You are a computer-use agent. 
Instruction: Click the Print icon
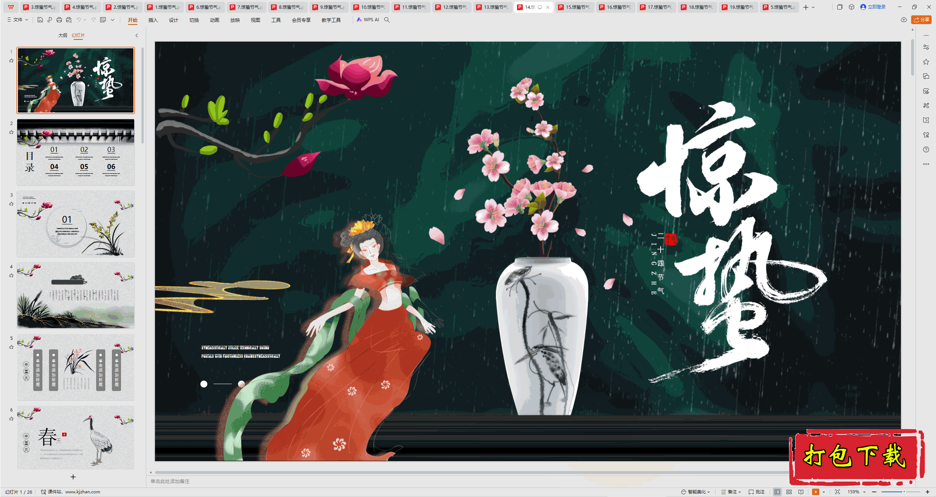tap(59, 20)
